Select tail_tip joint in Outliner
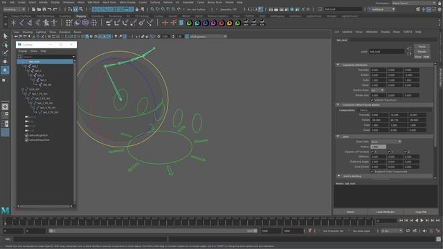Viewport: 443px width, 249px height. point(47,84)
